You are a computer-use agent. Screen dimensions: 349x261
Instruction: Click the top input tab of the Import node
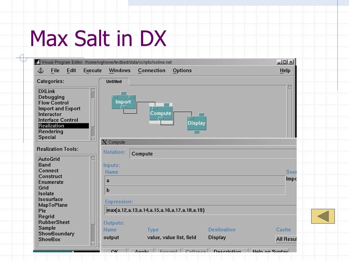coord(124,93)
